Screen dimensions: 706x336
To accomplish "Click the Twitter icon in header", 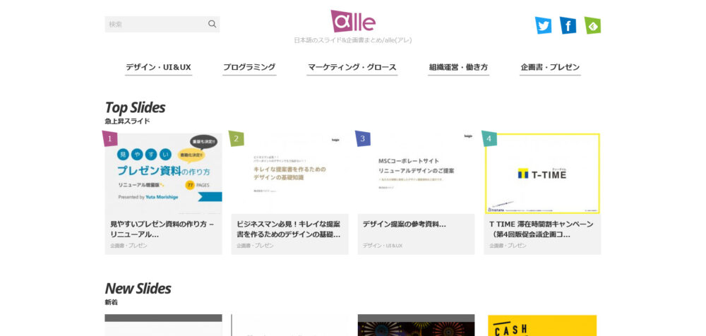I will (543, 25).
